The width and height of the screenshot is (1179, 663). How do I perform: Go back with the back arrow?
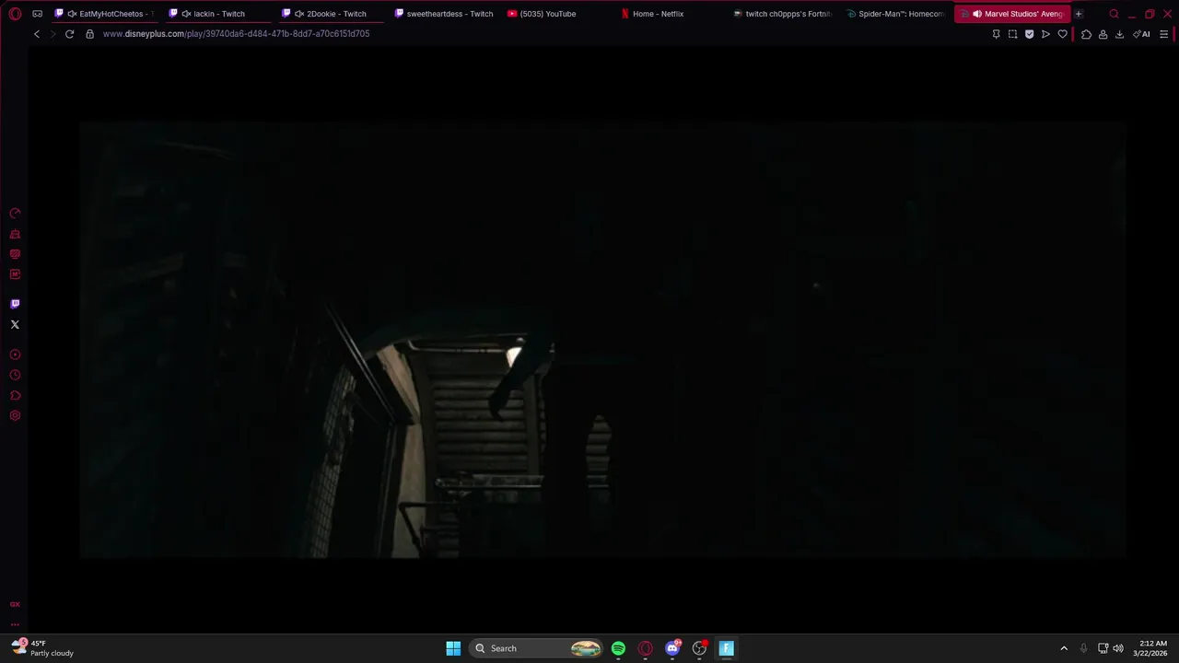coord(37,34)
